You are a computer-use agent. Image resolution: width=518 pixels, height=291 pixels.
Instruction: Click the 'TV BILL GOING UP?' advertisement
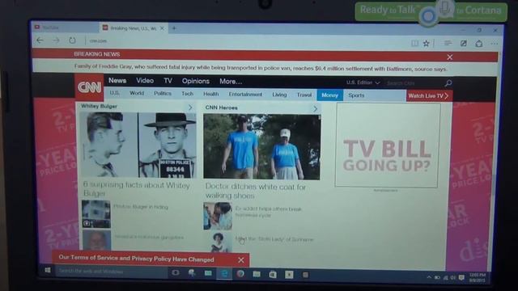pos(387,145)
